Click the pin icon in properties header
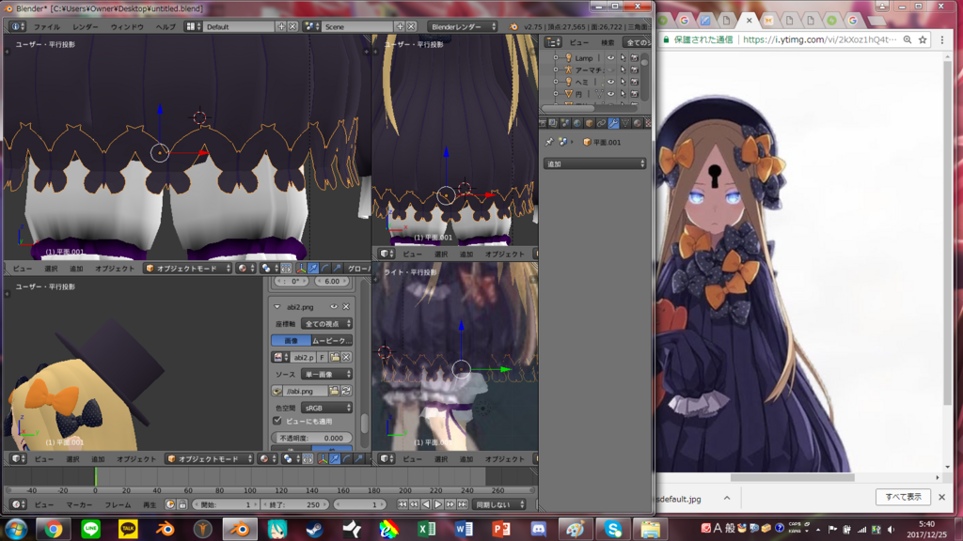The width and height of the screenshot is (963, 541). pos(549,142)
